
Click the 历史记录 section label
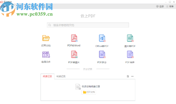coord(88,69)
